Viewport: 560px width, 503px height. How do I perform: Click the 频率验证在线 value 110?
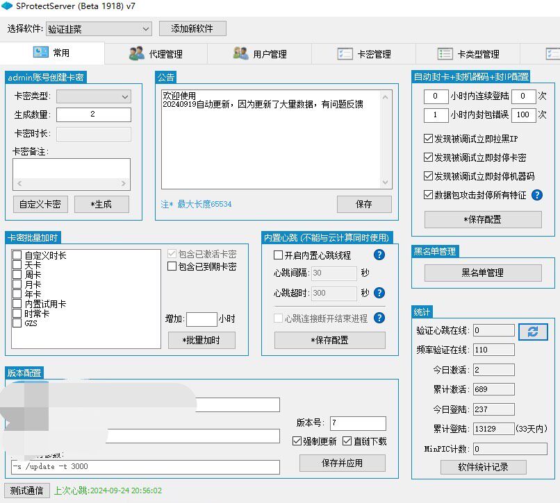point(493,350)
